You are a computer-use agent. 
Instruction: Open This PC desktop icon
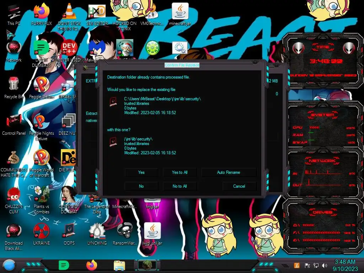(x=14, y=14)
